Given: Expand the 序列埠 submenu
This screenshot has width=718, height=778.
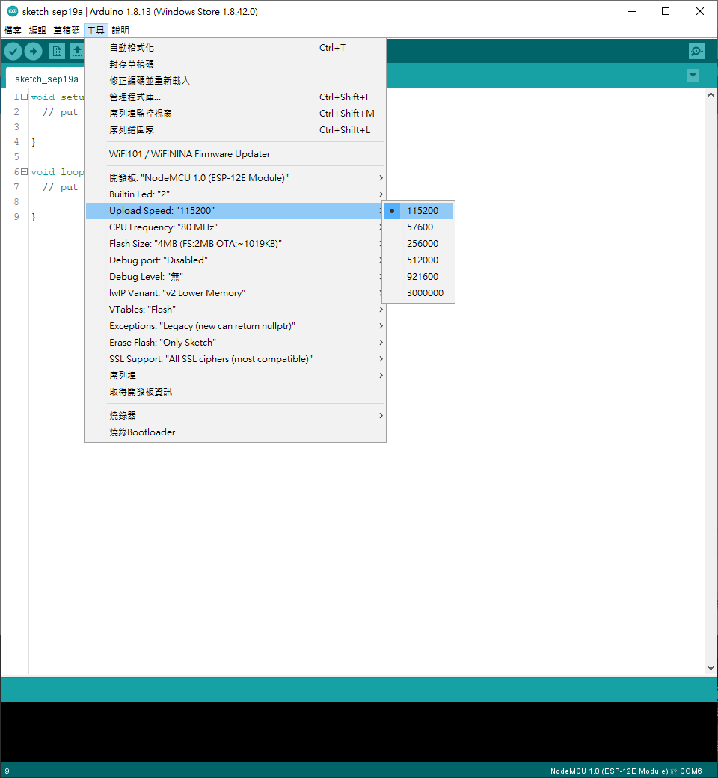Looking at the screenshot, I should click(235, 375).
